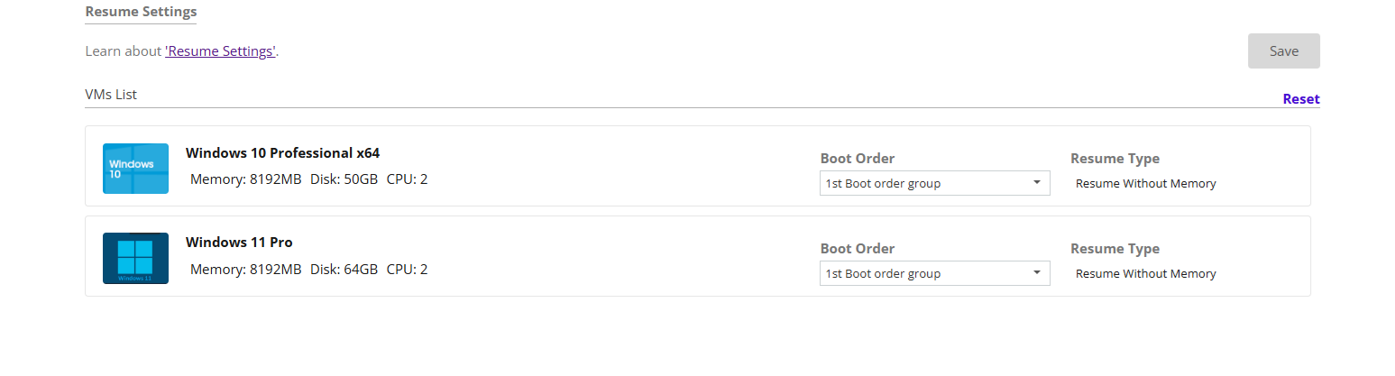Click the Windows 10 VM thumbnail icon

click(x=135, y=168)
